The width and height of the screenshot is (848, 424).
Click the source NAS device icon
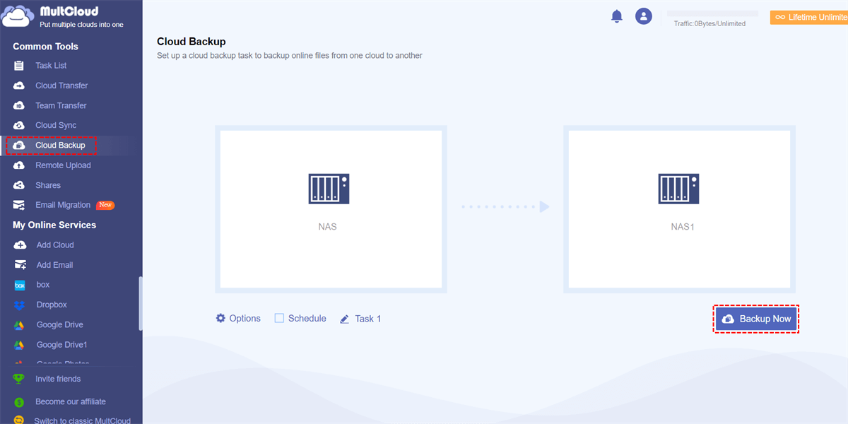click(329, 189)
